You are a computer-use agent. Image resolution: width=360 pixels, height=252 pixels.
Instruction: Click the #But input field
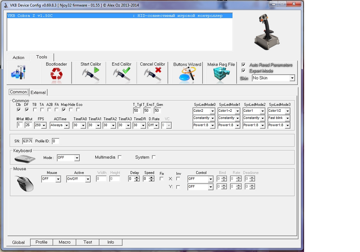click(28, 125)
